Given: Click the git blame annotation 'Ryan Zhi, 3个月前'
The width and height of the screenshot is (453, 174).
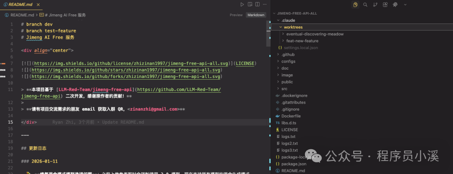Looking at the screenshot, I should [x=73, y=122].
